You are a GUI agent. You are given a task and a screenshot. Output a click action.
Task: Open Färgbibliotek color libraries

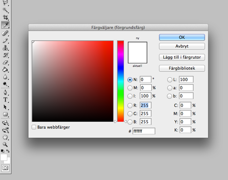(182, 68)
